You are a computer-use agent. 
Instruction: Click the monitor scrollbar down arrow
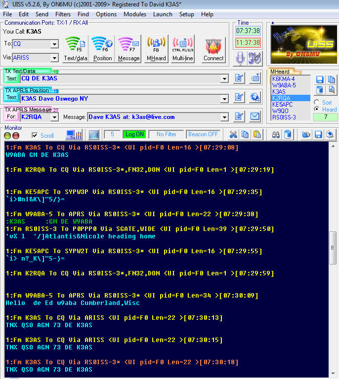(x=333, y=374)
